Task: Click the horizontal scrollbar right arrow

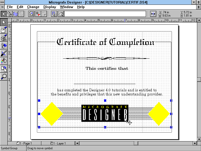Action: [x=195, y=143]
